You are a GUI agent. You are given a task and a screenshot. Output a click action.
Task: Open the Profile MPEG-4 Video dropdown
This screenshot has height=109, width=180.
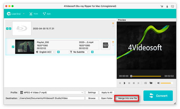[x=52, y=93]
